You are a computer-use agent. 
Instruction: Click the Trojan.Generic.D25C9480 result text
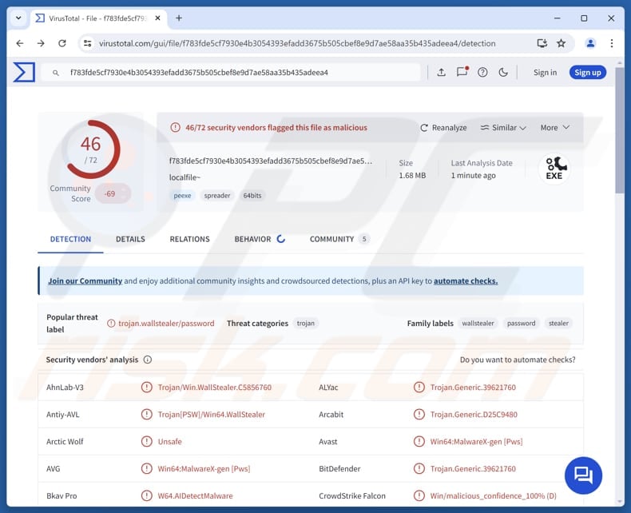click(x=474, y=415)
